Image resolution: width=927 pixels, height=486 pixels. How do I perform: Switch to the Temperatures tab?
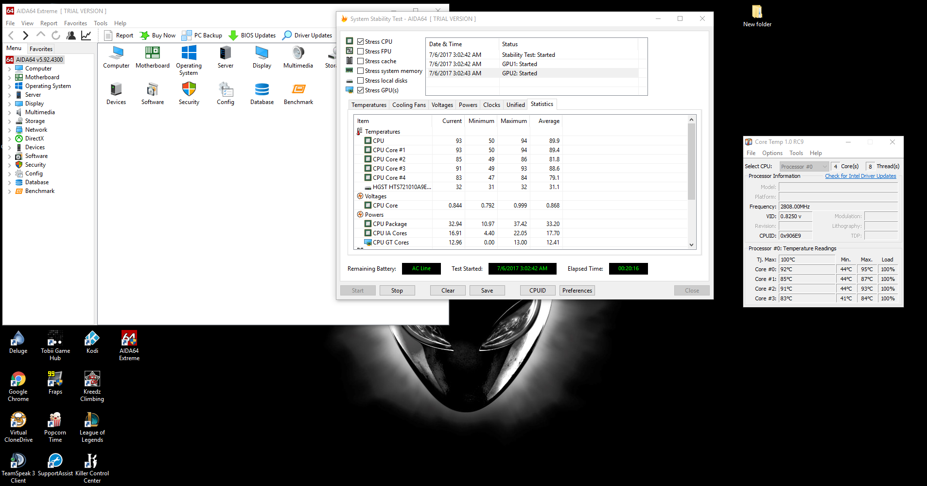point(369,105)
